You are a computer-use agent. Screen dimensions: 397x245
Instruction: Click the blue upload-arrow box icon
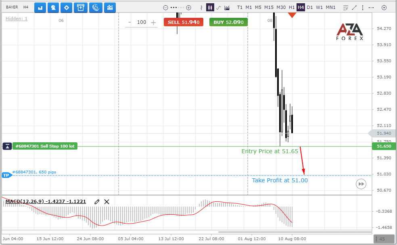coord(81,8)
